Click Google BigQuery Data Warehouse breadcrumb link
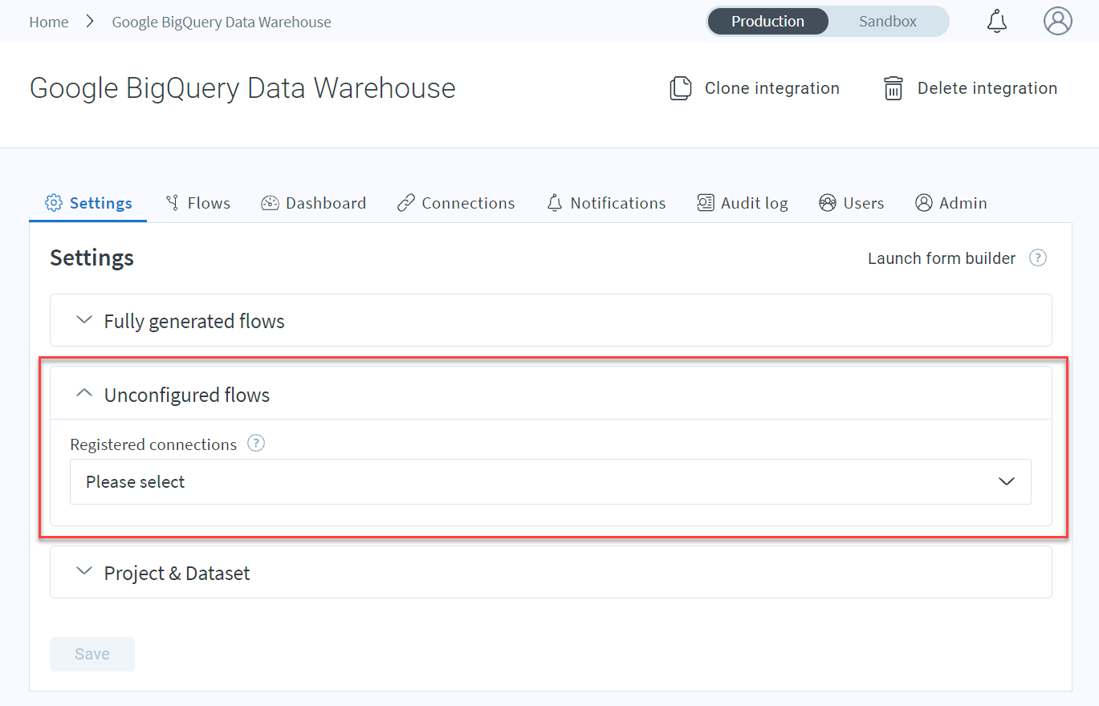The height and width of the screenshot is (706, 1099). click(222, 22)
